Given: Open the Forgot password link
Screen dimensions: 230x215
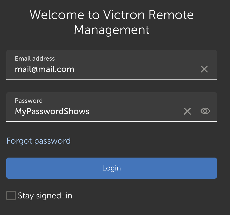Looking at the screenshot, I should [38, 141].
